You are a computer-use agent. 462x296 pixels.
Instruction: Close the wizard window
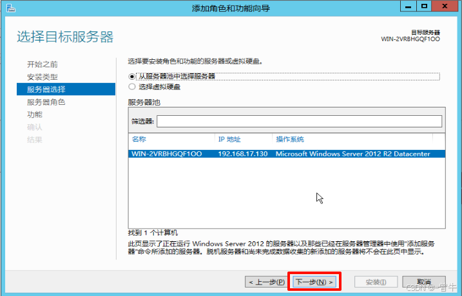pyautogui.click(x=445, y=6)
